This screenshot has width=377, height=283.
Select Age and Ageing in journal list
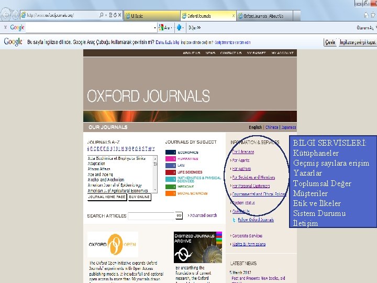(100, 175)
